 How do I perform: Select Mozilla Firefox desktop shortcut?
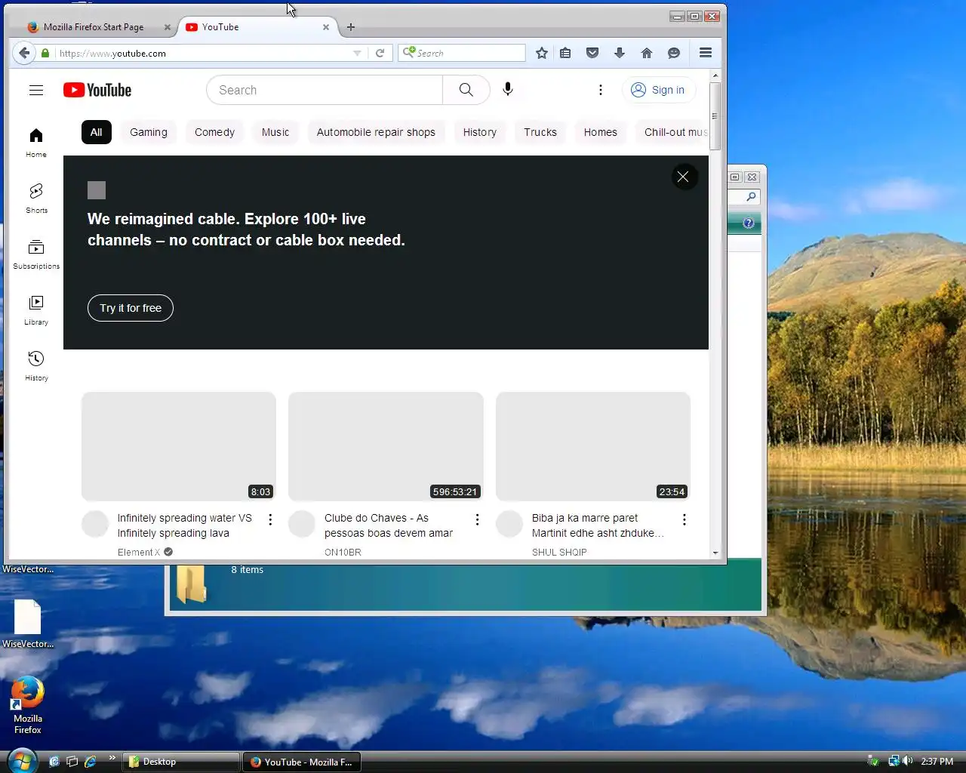click(28, 705)
